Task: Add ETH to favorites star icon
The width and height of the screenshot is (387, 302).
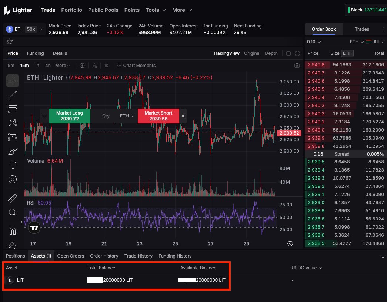Action: (10, 41)
